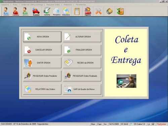Open the Pesquisa documents icon
The height and width of the screenshot is (126, 168).
click(x=56, y=11)
